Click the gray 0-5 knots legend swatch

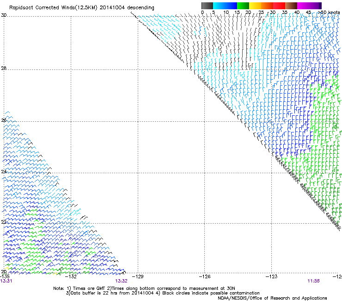[207, 6]
